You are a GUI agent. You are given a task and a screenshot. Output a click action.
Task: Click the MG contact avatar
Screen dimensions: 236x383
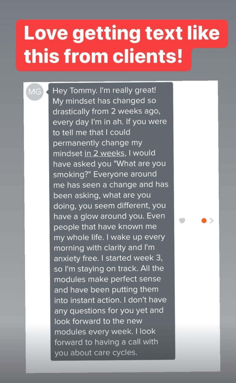(x=35, y=92)
